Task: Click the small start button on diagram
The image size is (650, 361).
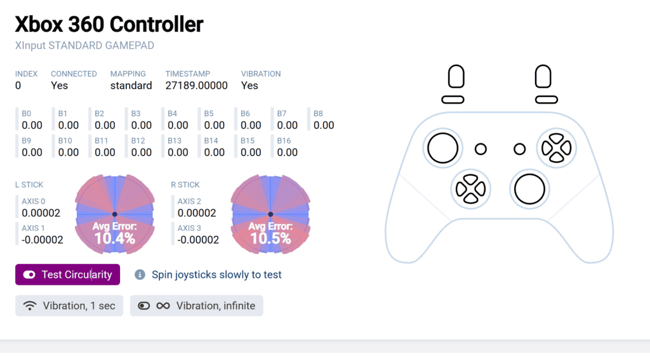Action: point(519,149)
